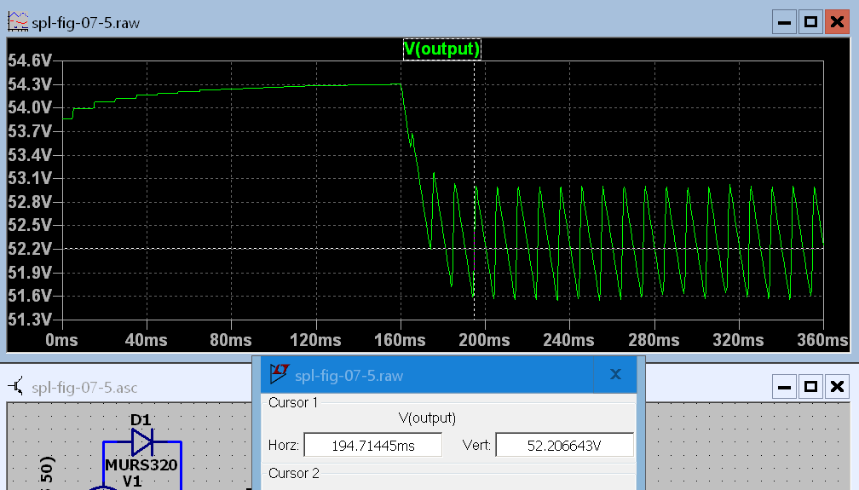The width and height of the screenshot is (859, 490).
Task: Click the waveform window icon beside spl-fig-07-5.raw
Action: point(17,23)
